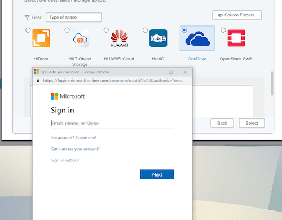282x220 pixels.
Task: Click the OneDrive cloud icon
Action: (x=197, y=38)
